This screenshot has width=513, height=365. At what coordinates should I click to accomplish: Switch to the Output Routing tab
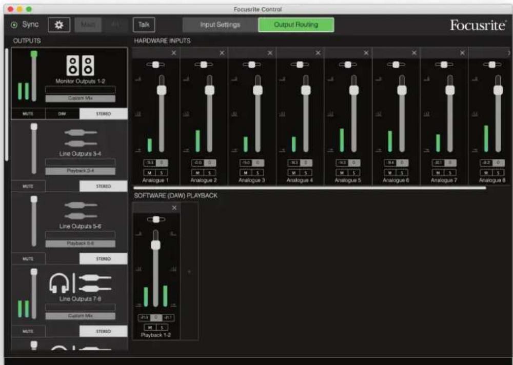[296, 25]
